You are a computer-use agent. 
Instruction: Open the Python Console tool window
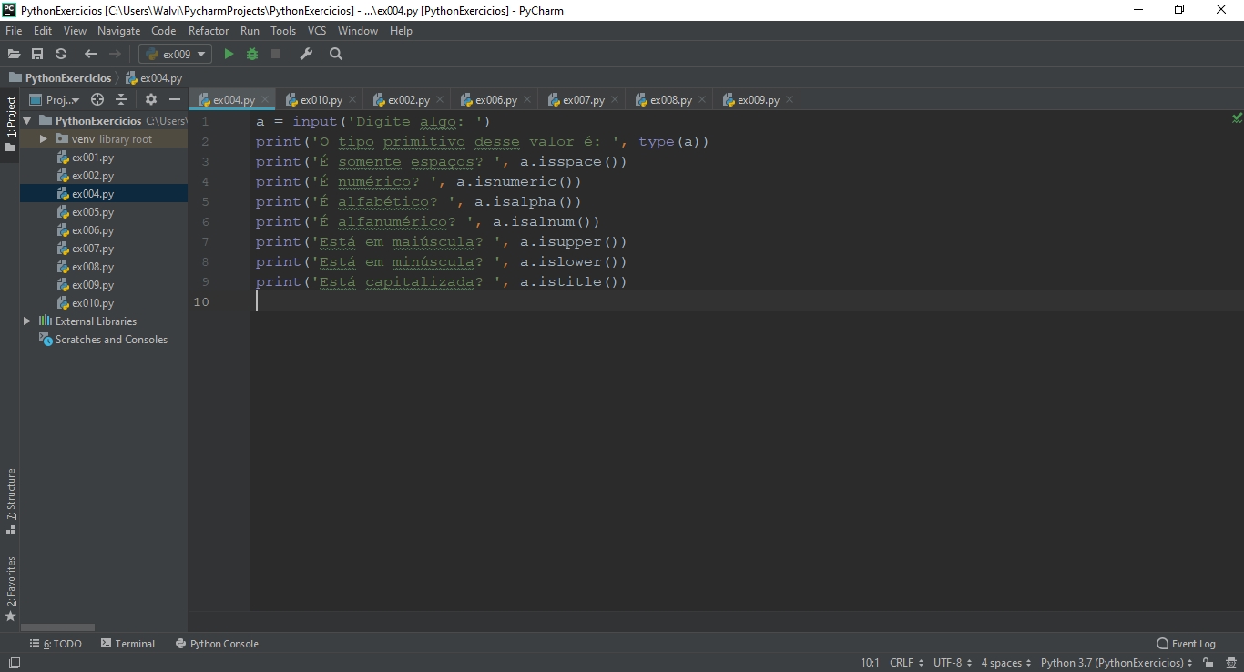217,644
